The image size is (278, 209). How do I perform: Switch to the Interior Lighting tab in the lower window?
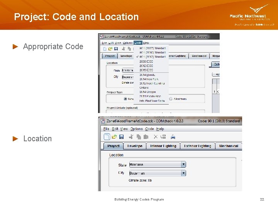coord(163,146)
